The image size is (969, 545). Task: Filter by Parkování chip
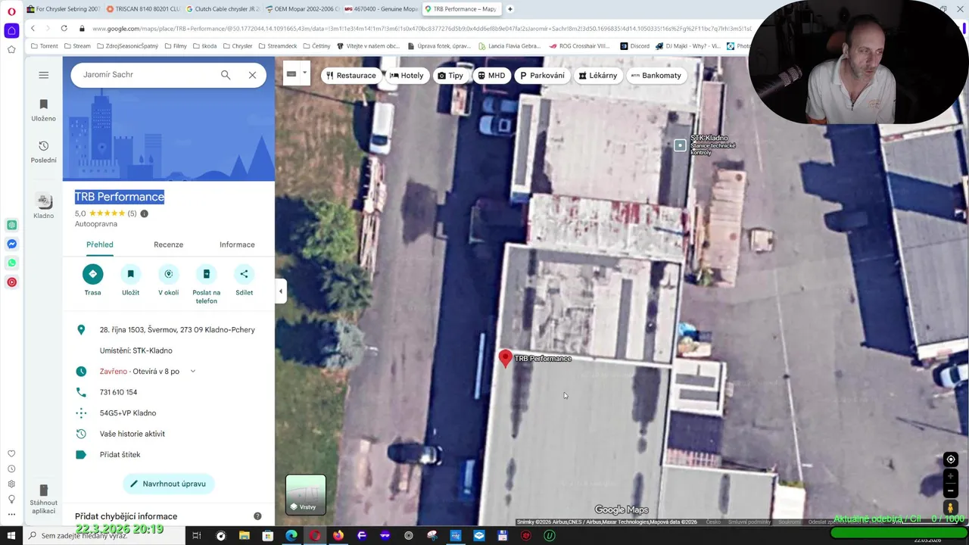[x=541, y=76]
